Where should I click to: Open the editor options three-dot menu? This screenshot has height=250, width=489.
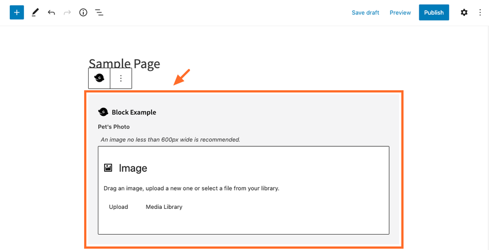pyautogui.click(x=480, y=13)
